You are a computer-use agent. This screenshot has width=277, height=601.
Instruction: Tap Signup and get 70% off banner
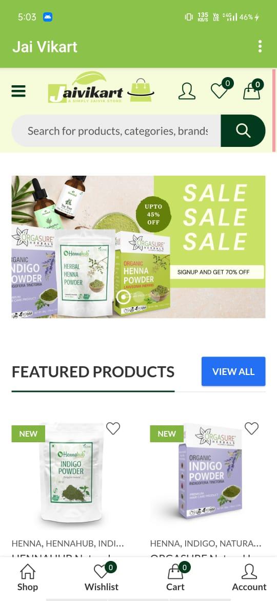213,272
